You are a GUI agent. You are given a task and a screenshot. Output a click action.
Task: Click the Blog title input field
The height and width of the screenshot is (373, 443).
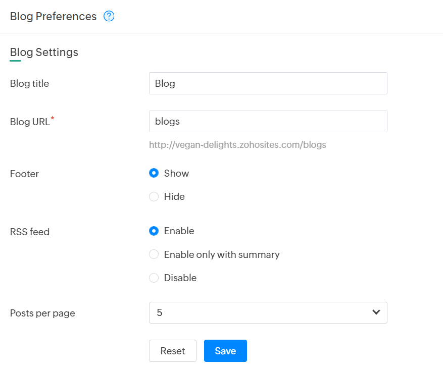(x=268, y=83)
